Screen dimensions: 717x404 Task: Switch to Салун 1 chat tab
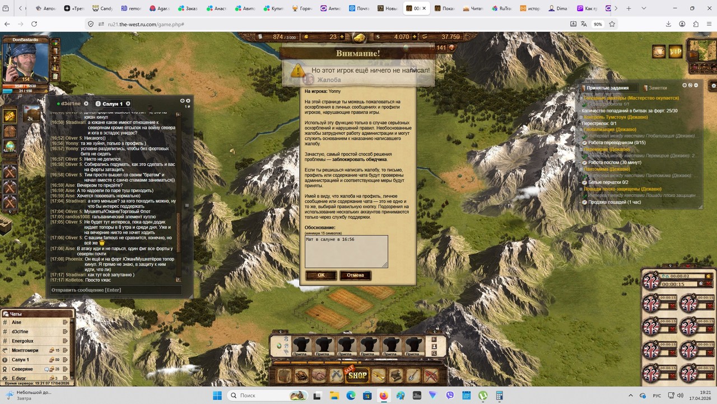pyautogui.click(x=112, y=104)
